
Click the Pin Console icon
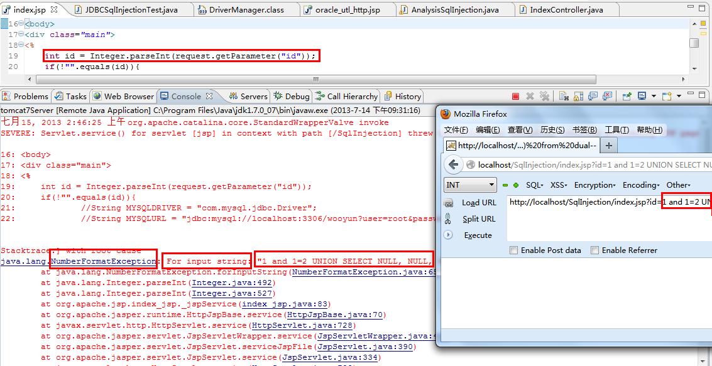(627, 95)
